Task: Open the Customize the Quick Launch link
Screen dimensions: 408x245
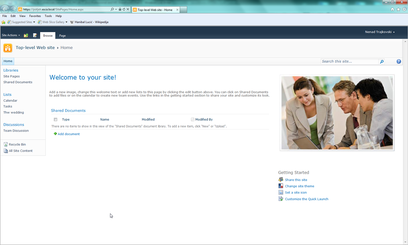Action: [306, 199]
